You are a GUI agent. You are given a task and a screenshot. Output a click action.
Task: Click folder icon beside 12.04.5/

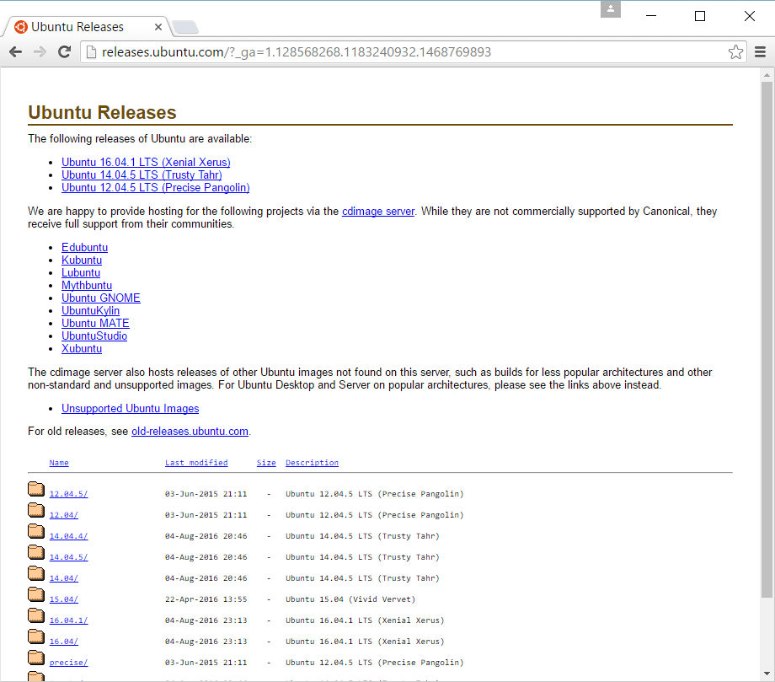36,489
